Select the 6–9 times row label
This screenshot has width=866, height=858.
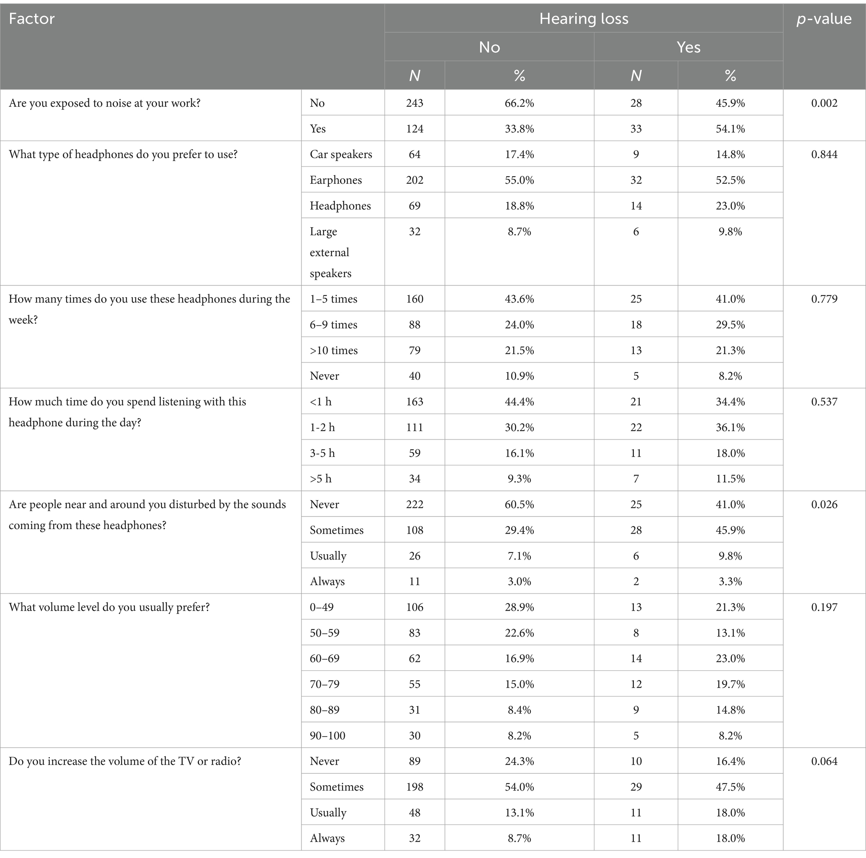pos(333,325)
